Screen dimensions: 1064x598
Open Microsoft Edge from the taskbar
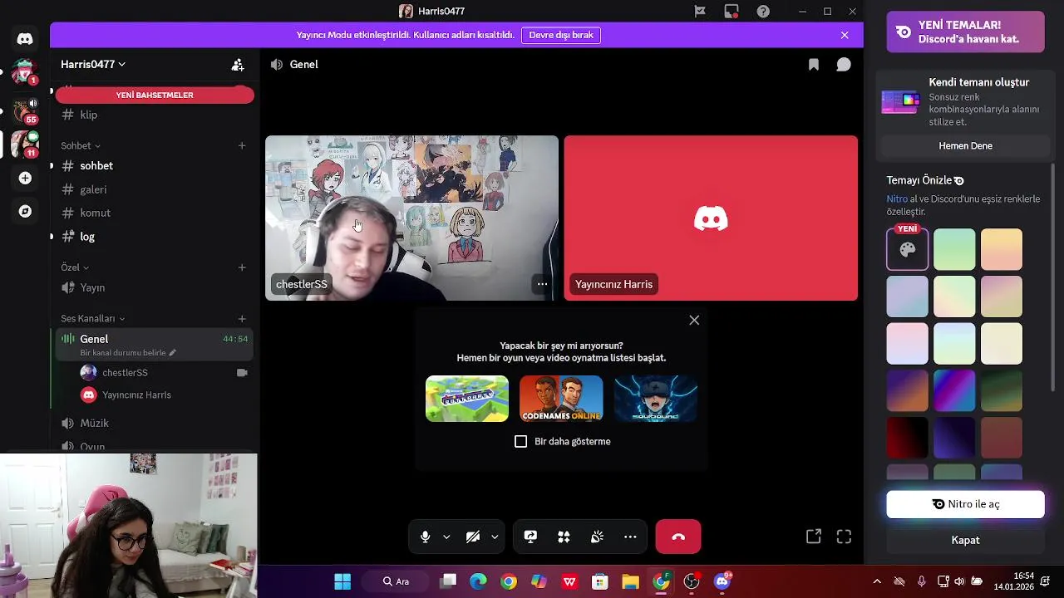478,581
